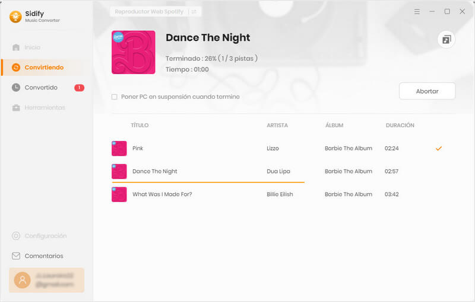Viewport: 475px width, 302px height.
Task: Click the What Was I Made For? thumbnail
Action: pyautogui.click(x=119, y=194)
